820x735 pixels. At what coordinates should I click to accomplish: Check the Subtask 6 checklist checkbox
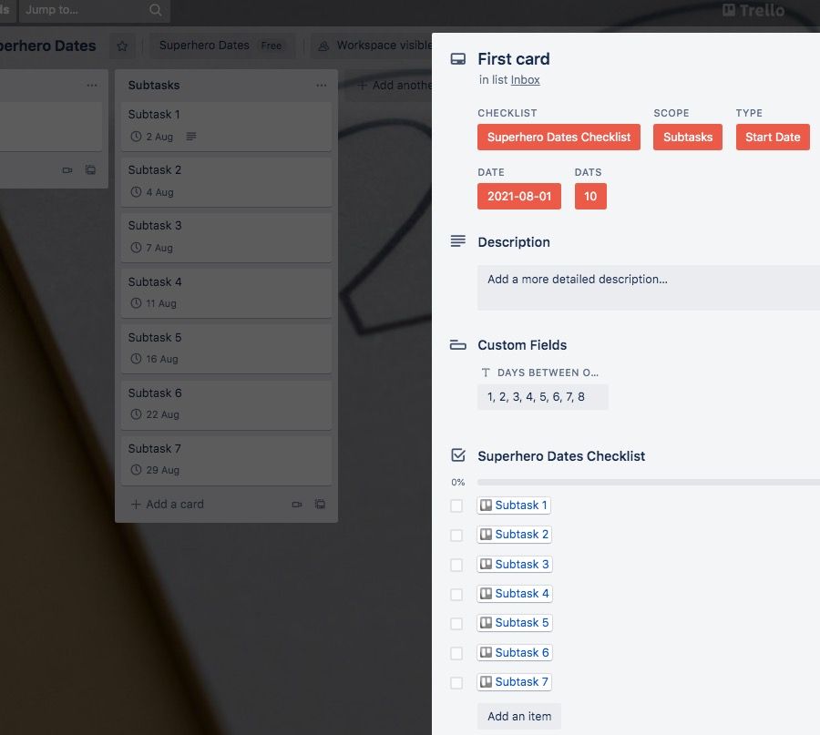[456, 653]
